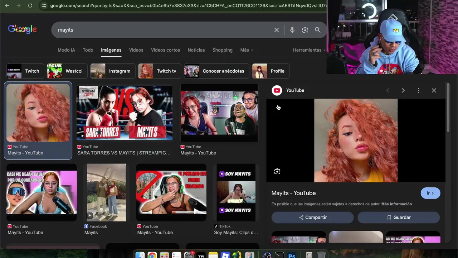Screen dimensions: 458x258
Task: Expand the Más dropdown
Action: click(x=247, y=50)
